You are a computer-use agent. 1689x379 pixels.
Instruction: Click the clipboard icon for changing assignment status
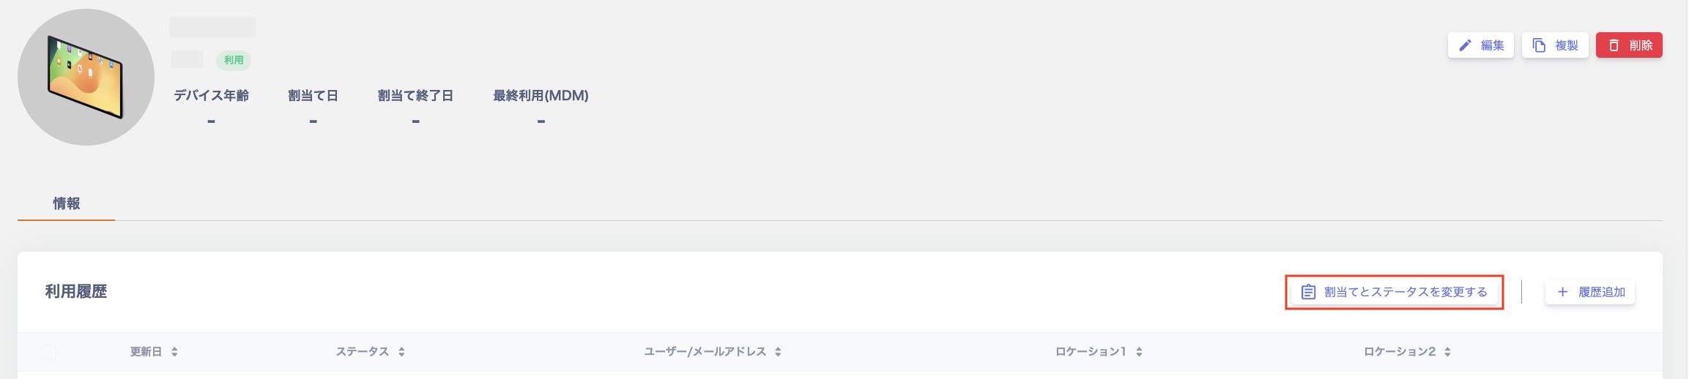pyautogui.click(x=1308, y=292)
